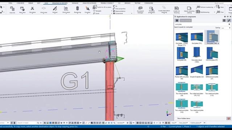The width and height of the screenshot is (232, 130).
Task: Open Drawing properties
Action: (152, 10)
